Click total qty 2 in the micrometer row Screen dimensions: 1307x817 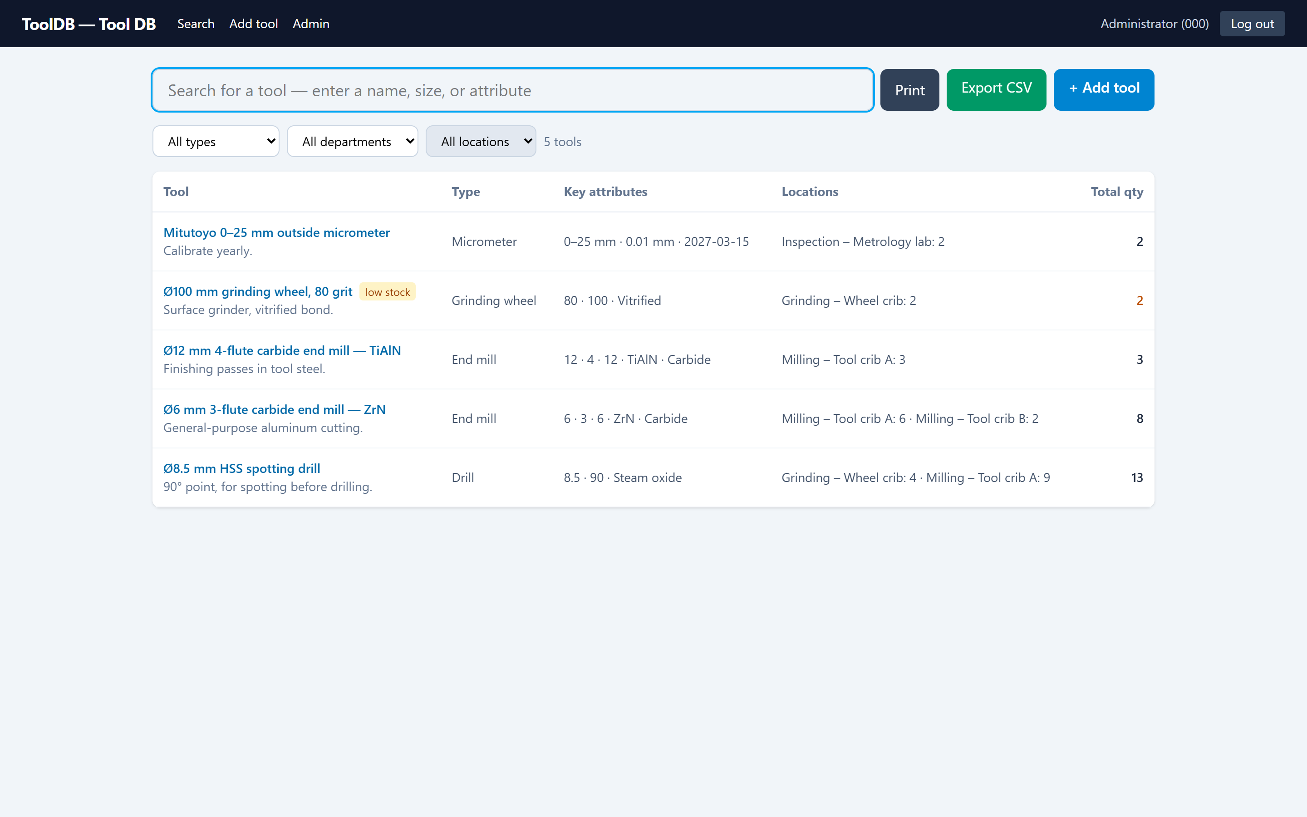[x=1140, y=241]
